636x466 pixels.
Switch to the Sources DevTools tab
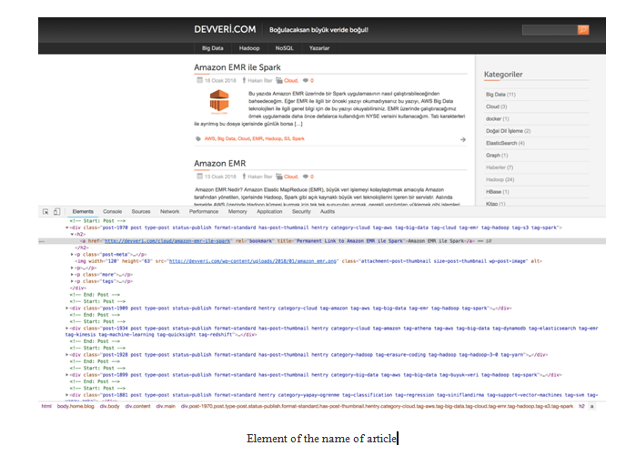(x=141, y=212)
